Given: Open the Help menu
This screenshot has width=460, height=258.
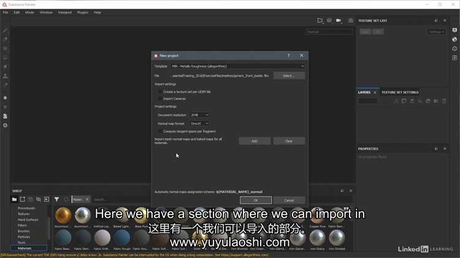Looking at the screenshot, I should [x=98, y=12].
